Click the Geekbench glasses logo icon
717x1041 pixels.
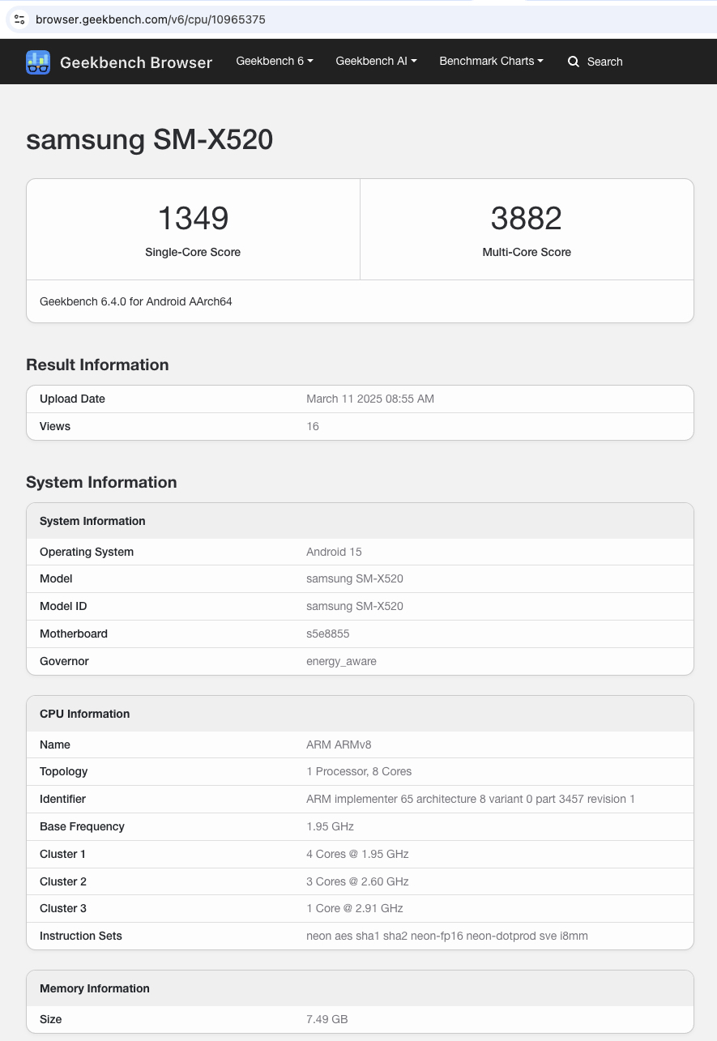tap(38, 62)
